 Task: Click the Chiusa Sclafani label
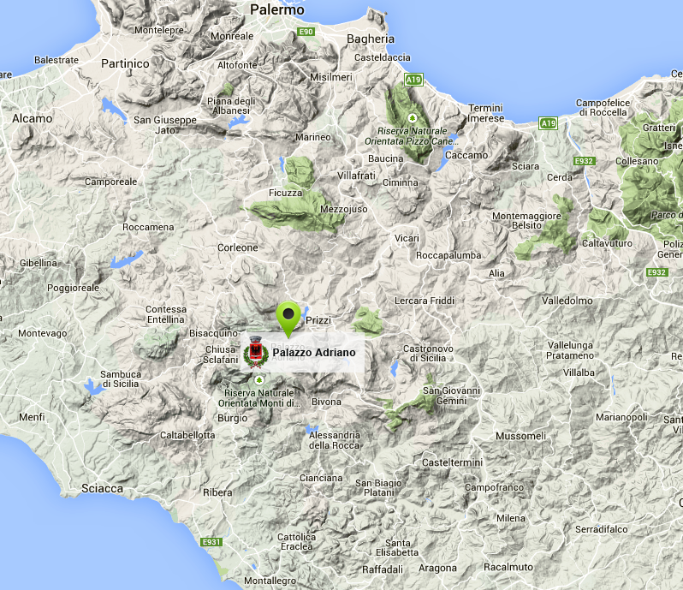[x=221, y=355]
